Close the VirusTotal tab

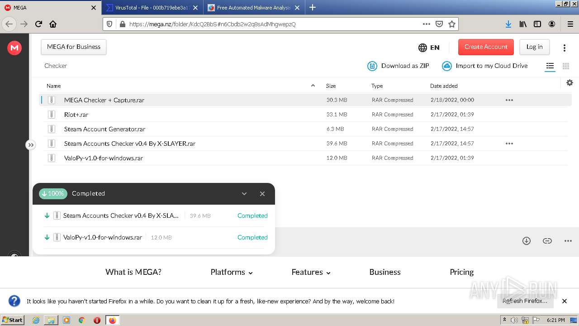click(195, 8)
